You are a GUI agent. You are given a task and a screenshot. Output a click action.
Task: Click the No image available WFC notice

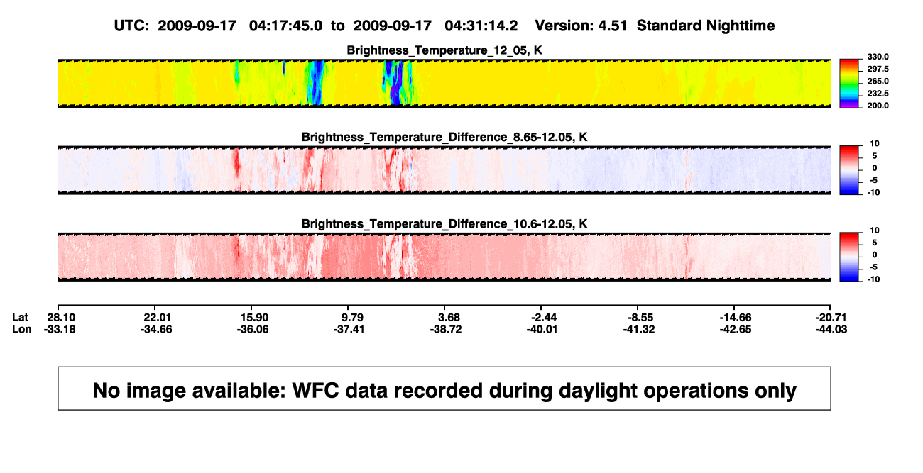click(x=444, y=389)
